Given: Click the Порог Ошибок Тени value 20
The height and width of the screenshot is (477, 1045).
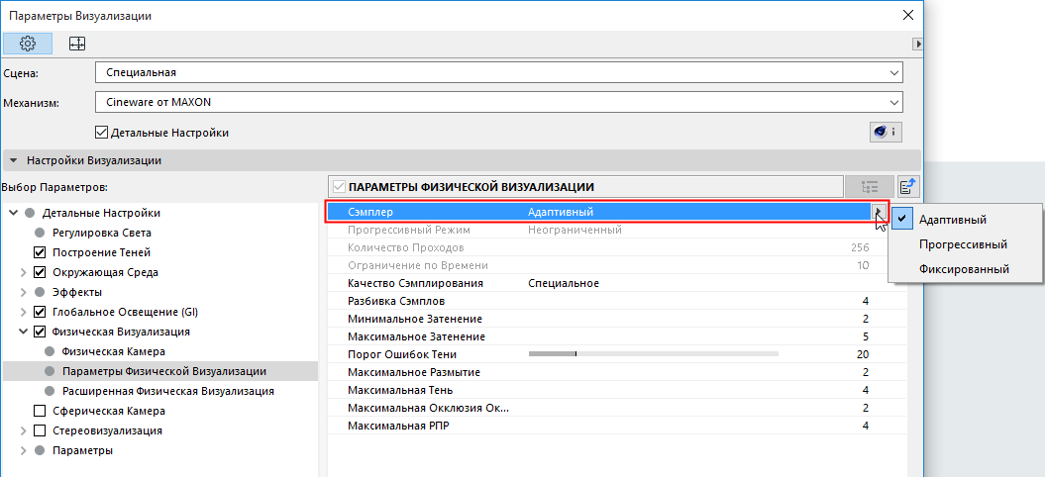Looking at the screenshot, I should [863, 354].
